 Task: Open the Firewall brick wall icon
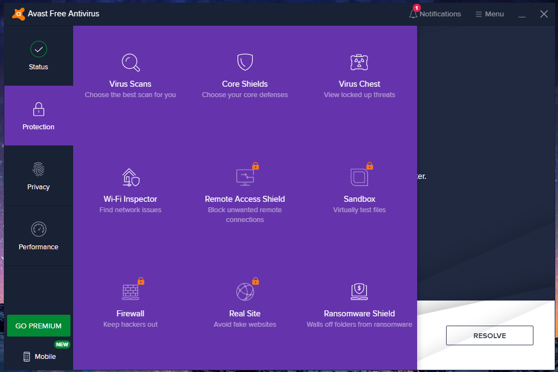[130, 292]
